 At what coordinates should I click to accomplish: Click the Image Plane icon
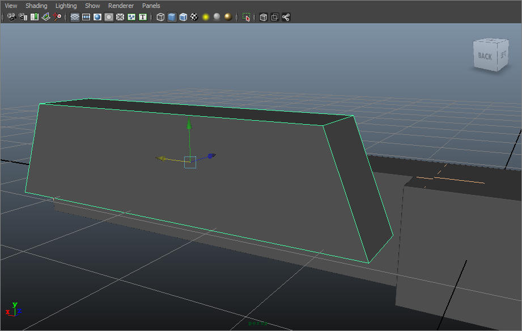pos(45,17)
